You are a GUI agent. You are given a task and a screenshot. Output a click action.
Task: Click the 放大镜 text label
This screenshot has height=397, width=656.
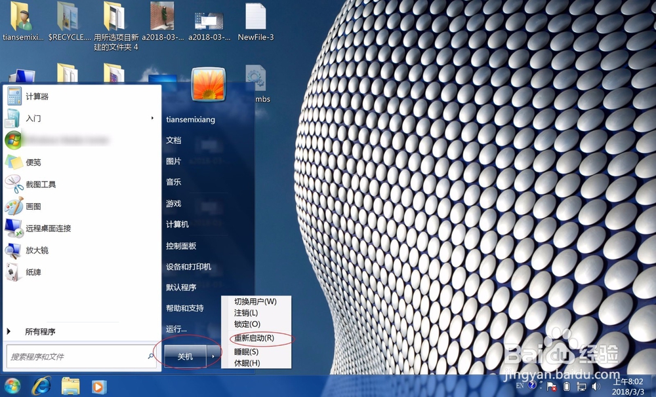[x=37, y=250]
